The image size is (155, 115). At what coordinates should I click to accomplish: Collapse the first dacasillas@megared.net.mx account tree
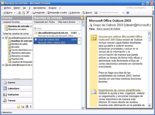click(x=3, y=38)
